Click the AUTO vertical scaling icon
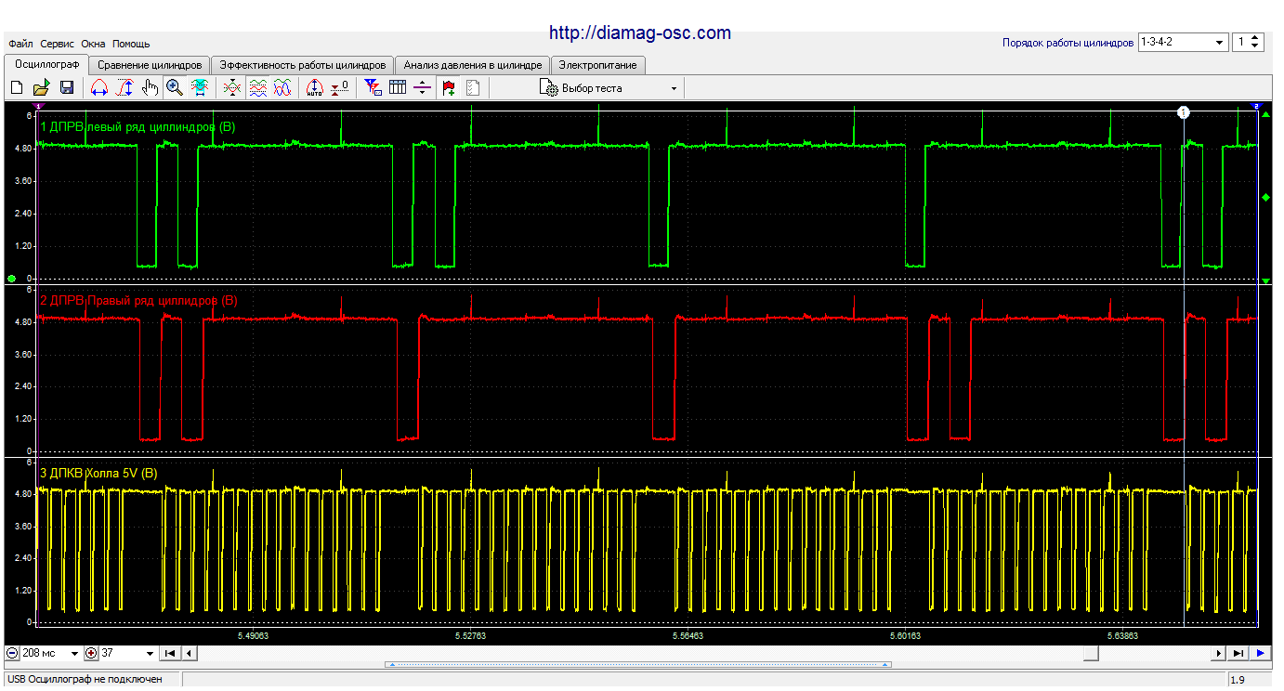Viewport: 1284px width, 691px height. [x=314, y=88]
